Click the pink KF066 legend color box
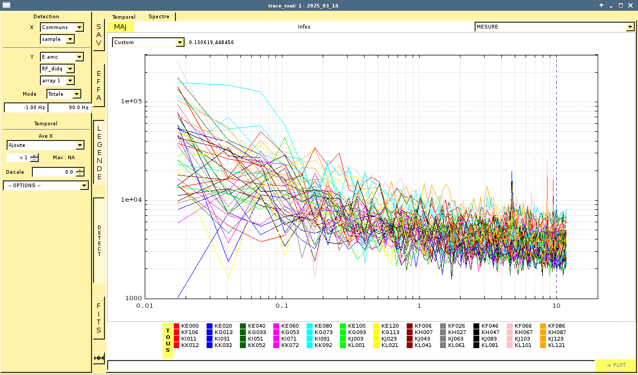The image size is (638, 375). (510, 326)
